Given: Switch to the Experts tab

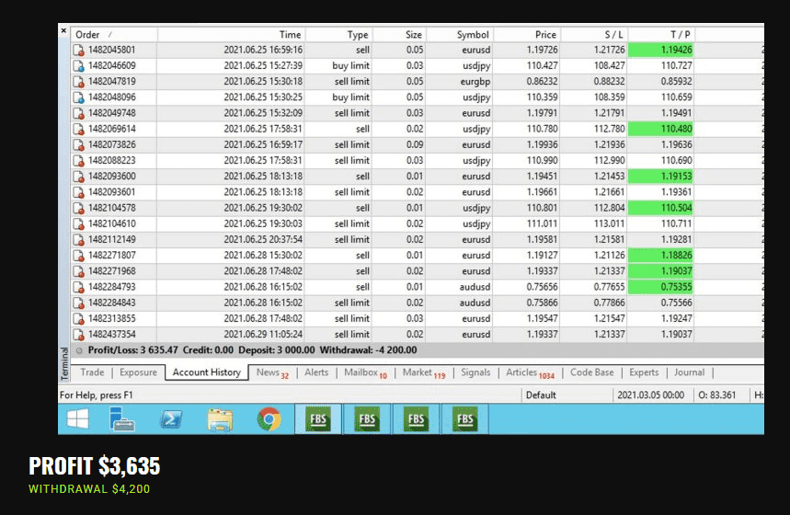Looking at the screenshot, I should [x=644, y=372].
